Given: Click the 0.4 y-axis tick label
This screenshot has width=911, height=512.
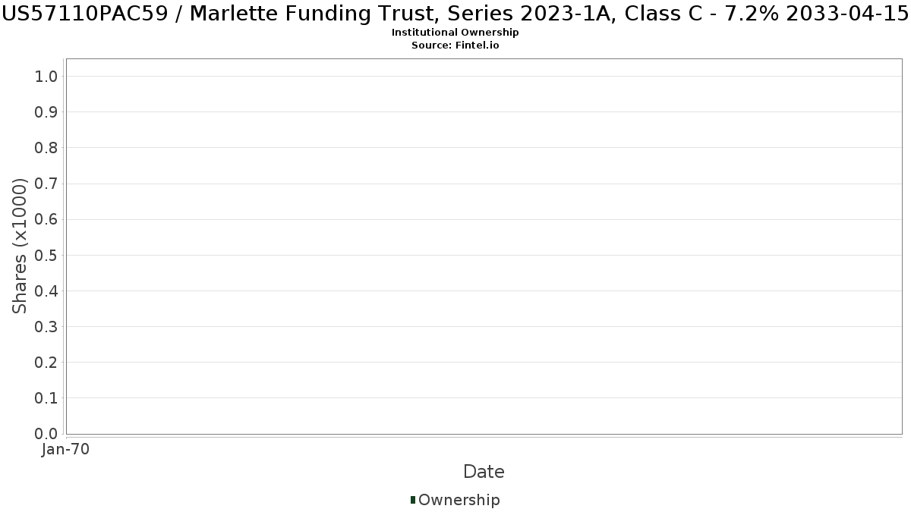Looking at the screenshot, I should 46,291.
